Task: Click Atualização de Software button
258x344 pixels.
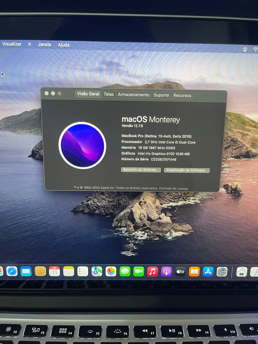Action: pyautogui.click(x=187, y=170)
